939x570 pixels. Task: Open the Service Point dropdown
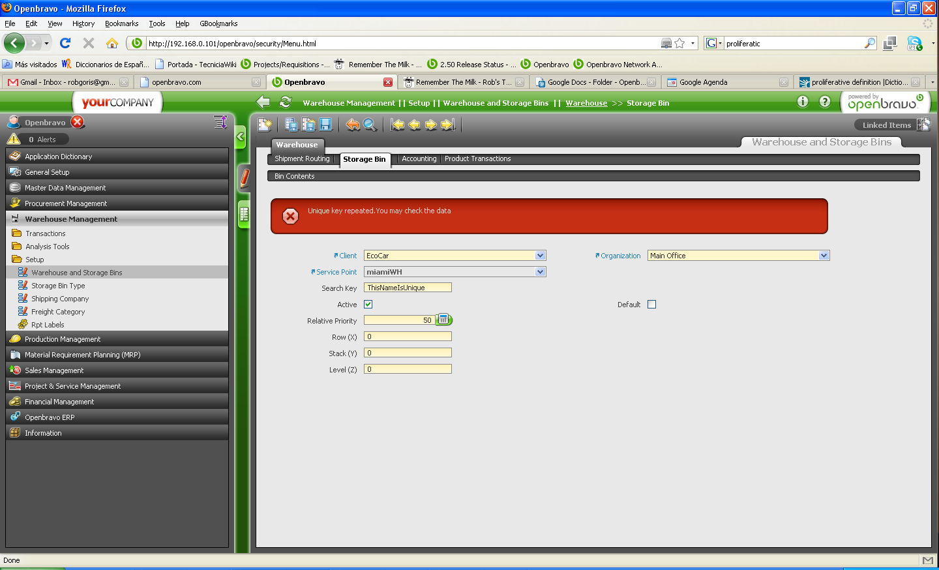tap(540, 272)
